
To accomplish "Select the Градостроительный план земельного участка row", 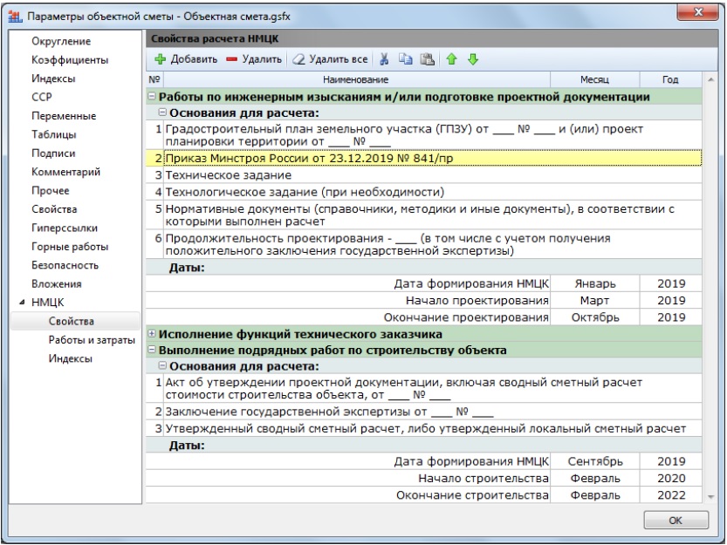I will [x=424, y=135].
